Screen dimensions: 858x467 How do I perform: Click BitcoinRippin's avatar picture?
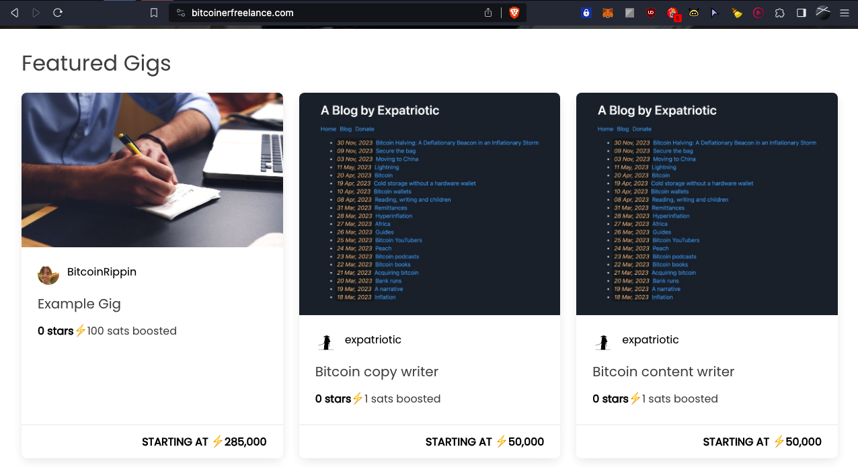click(x=48, y=274)
